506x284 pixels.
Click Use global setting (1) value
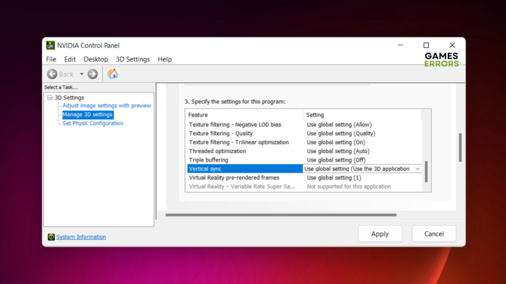coord(334,178)
